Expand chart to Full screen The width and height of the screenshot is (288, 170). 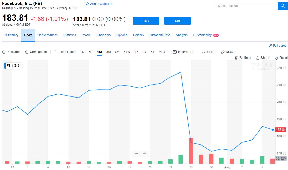[270, 46]
